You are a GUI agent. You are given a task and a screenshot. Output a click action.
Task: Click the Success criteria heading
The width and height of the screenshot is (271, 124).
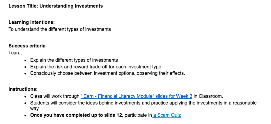point(27,46)
